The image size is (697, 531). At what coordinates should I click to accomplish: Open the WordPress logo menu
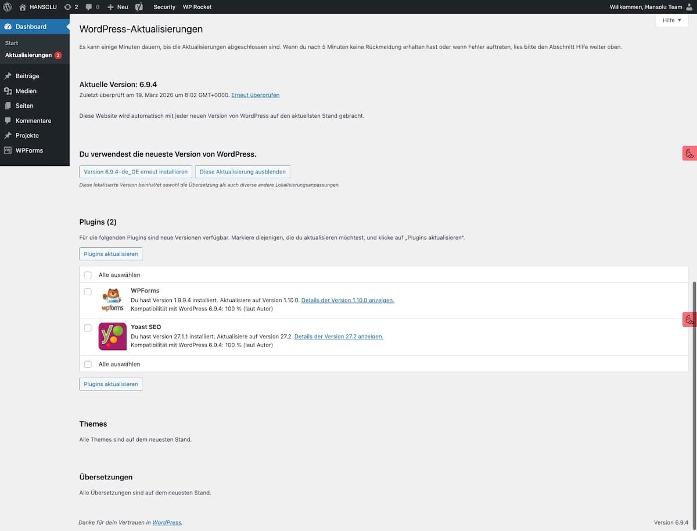(x=6, y=7)
